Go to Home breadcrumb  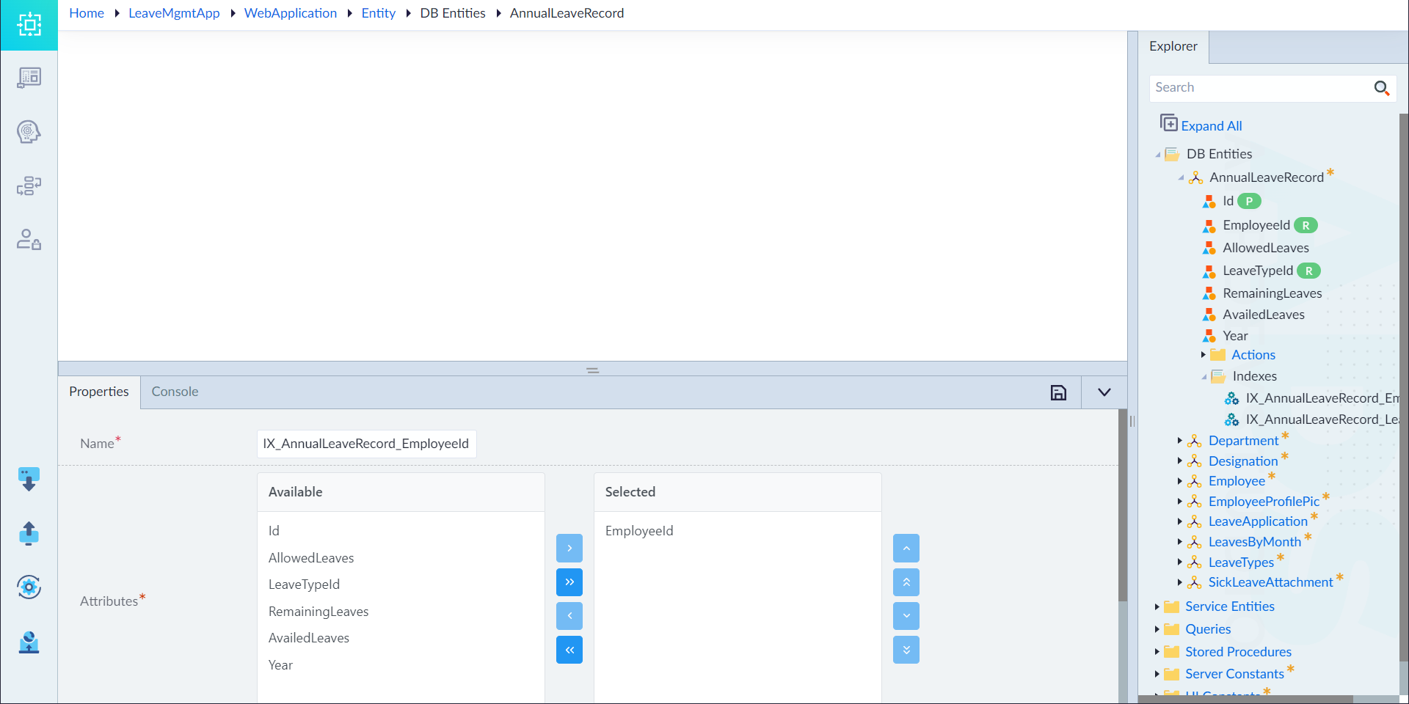[87, 13]
